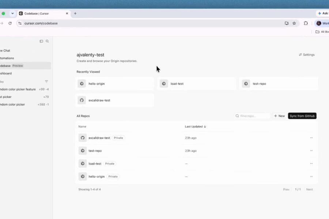Open the excalidraw-test recently viewed card
329x219 pixels.
[x=115, y=100]
